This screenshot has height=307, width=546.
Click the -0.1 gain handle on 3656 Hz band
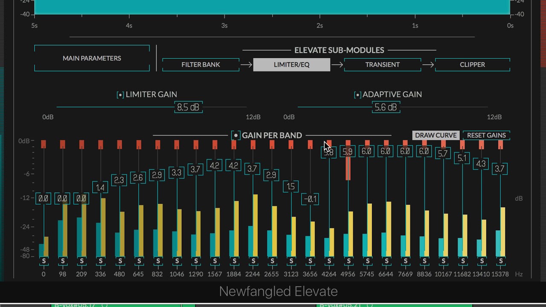[310, 199]
